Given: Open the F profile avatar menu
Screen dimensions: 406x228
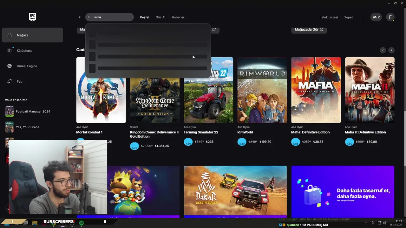Looking at the screenshot, I should coord(390,17).
